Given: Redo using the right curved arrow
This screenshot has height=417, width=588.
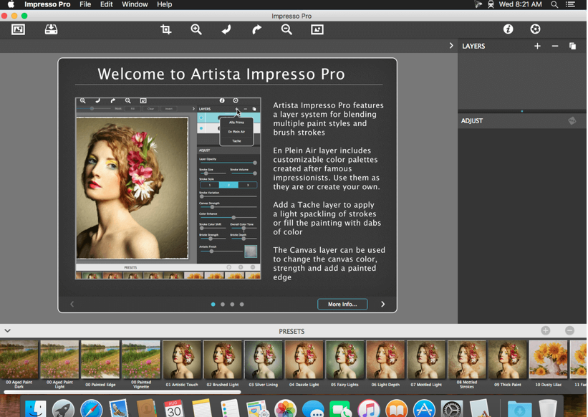Looking at the screenshot, I should [256, 29].
